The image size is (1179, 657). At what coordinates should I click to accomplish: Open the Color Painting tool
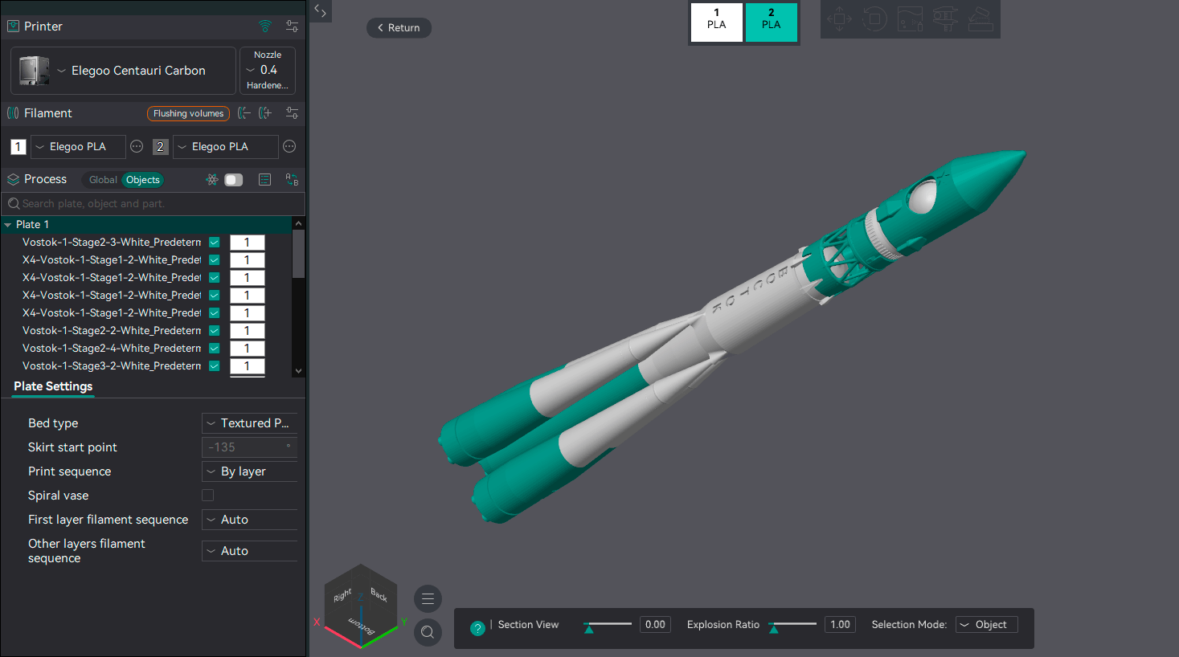910,18
